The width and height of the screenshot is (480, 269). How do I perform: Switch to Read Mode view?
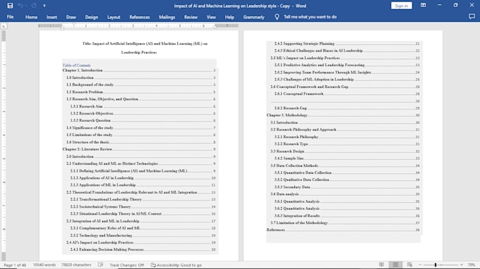click(x=381, y=265)
